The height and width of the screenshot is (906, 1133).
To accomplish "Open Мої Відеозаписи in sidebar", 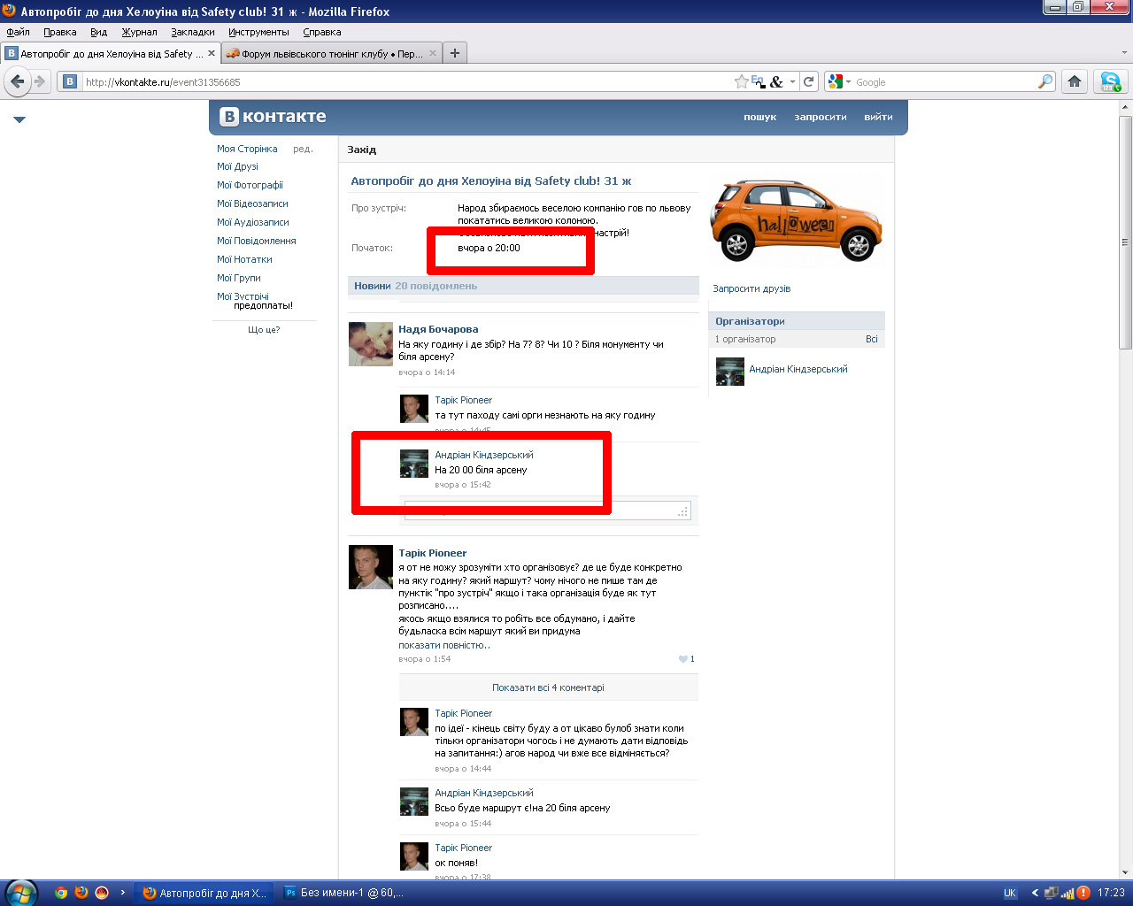I will (x=252, y=203).
